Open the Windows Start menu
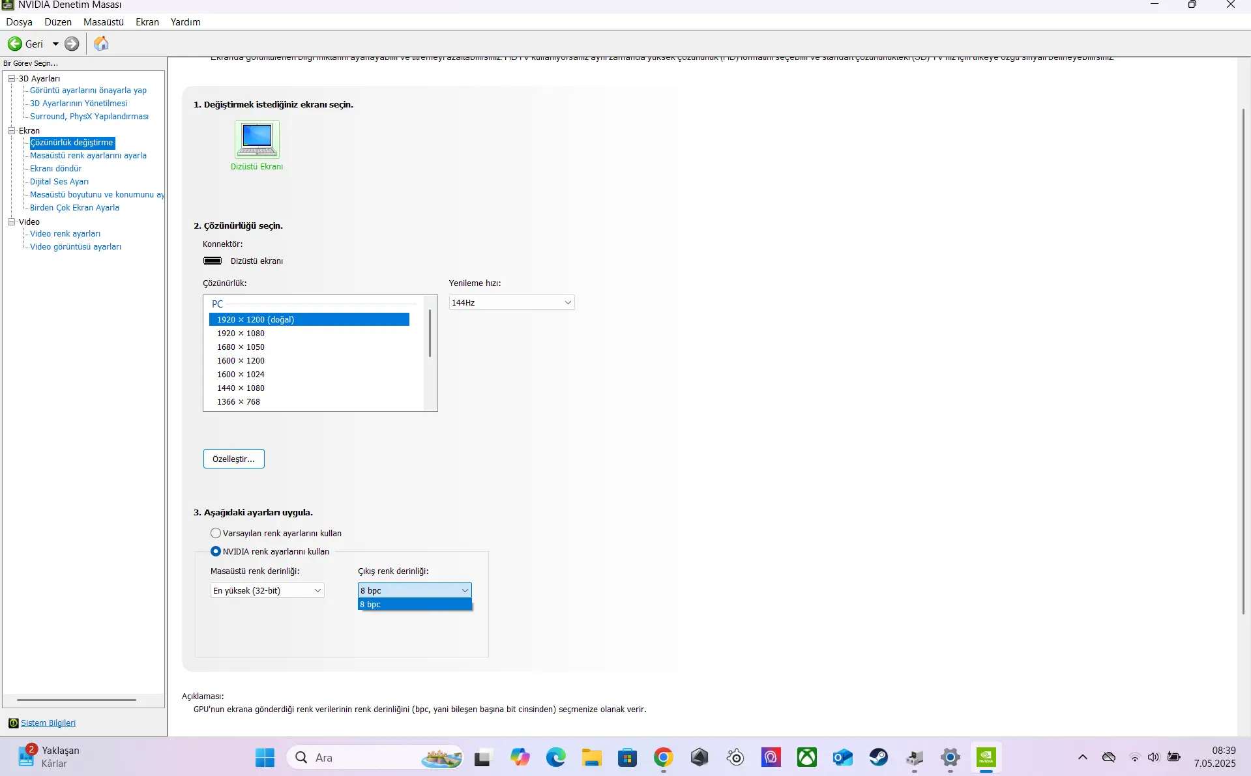 pos(265,758)
